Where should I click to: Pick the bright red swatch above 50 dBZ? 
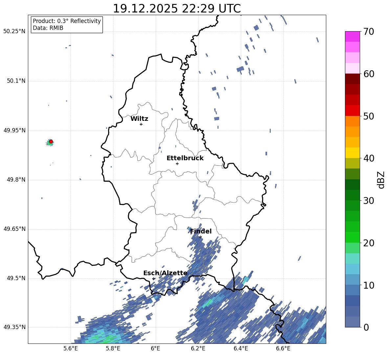tap(352, 111)
